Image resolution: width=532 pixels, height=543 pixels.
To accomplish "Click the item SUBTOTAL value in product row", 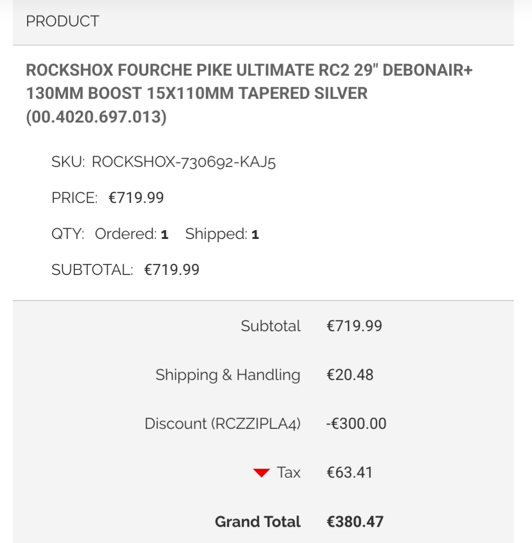I will click(x=172, y=270).
